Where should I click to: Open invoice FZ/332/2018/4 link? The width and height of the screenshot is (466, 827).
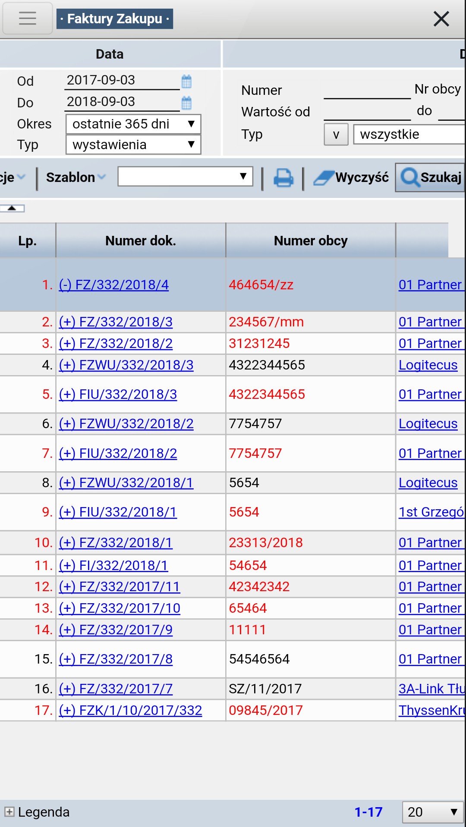[114, 285]
